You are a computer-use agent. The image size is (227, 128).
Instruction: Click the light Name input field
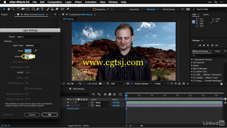[x=33, y=37]
